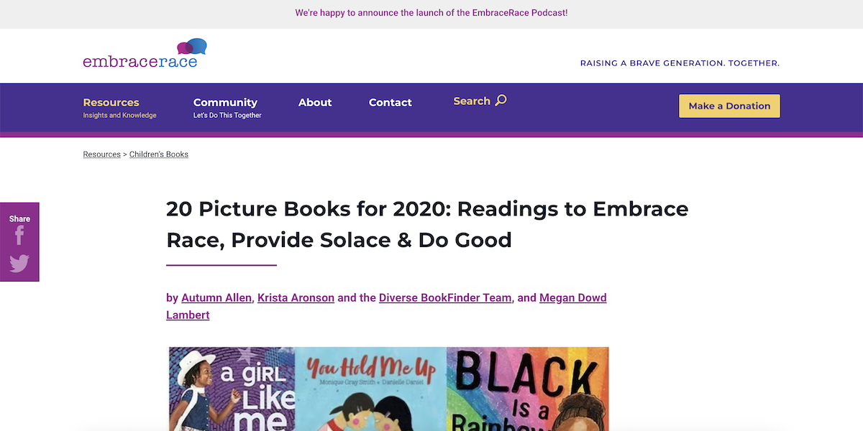Image resolution: width=863 pixels, height=431 pixels.
Task: Click the "Raising a Brave Generation" tagline
Action: 680,63
